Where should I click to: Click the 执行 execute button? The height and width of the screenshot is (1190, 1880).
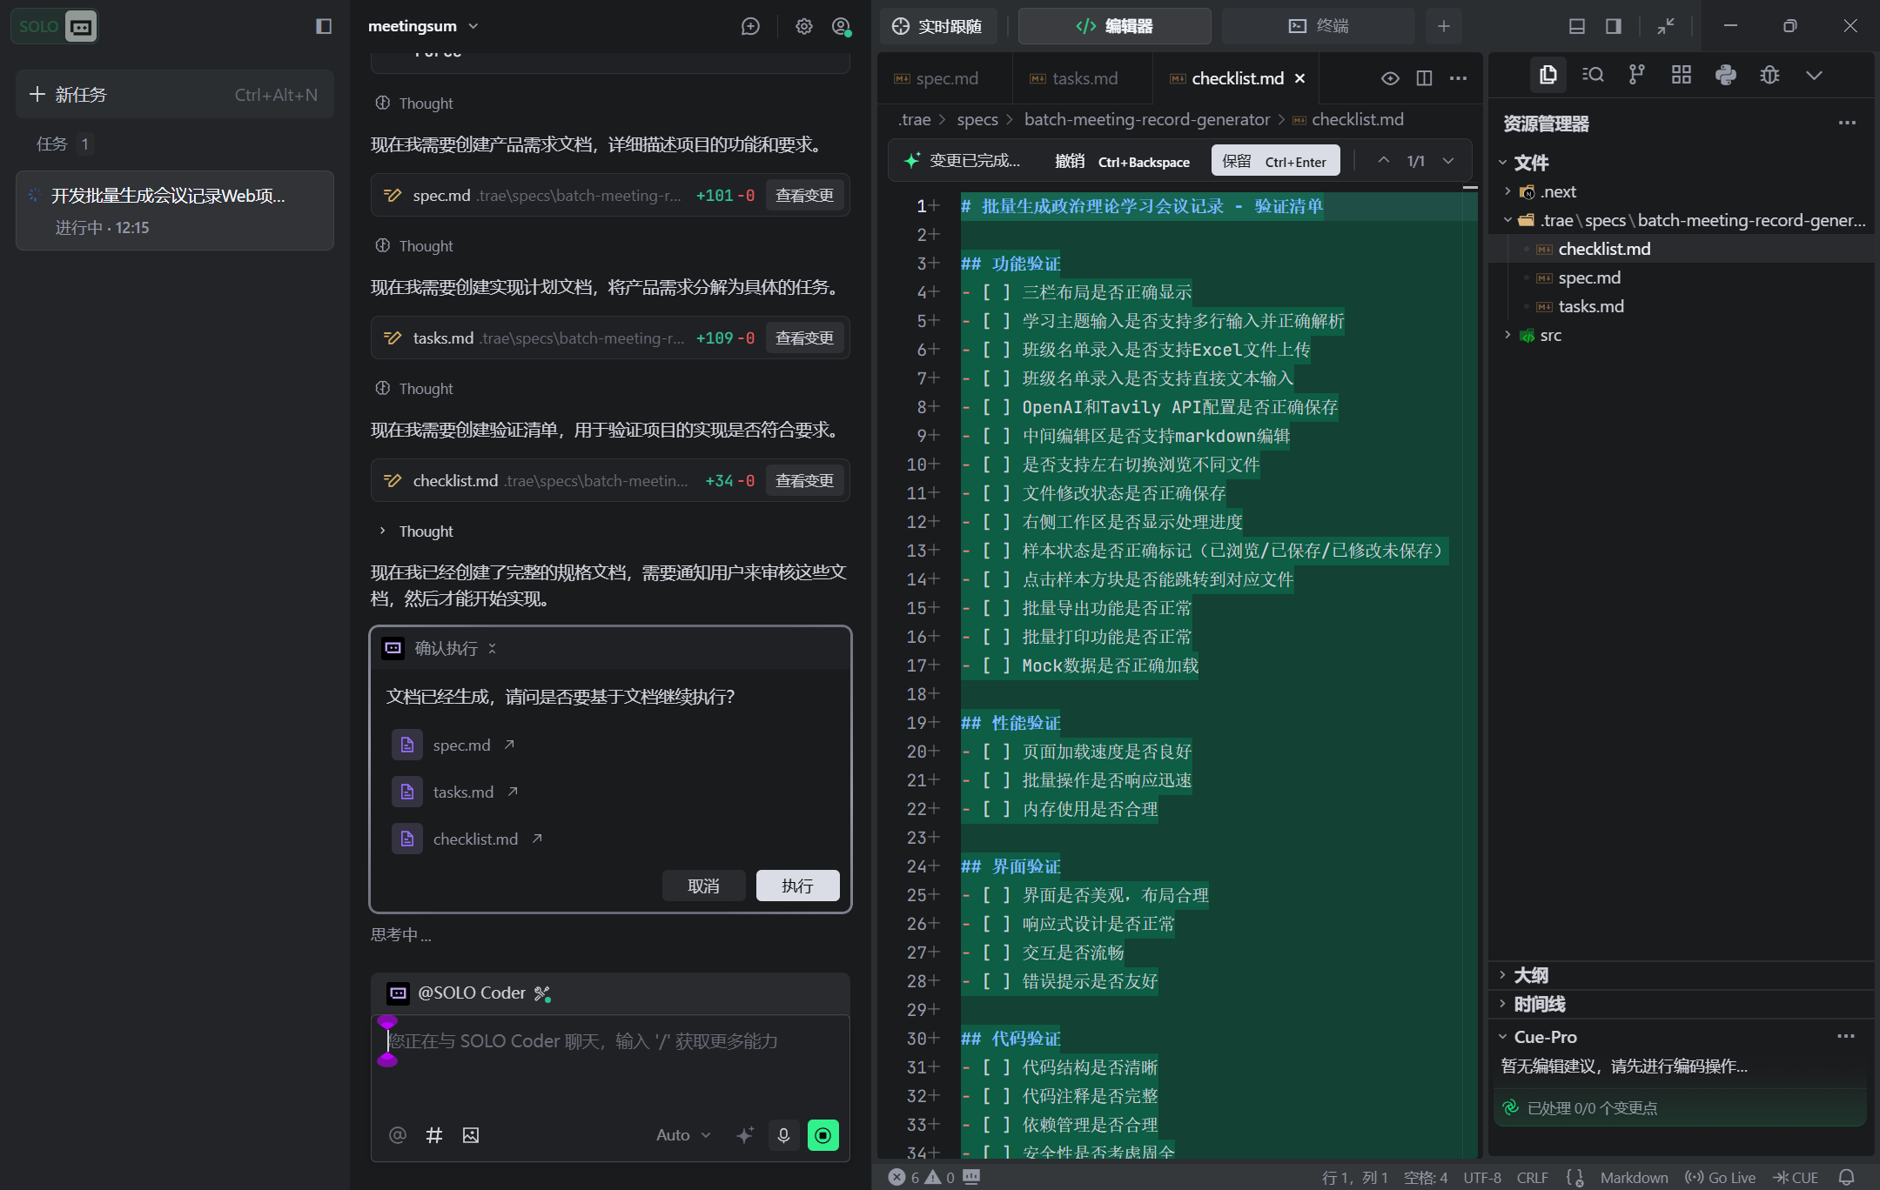[797, 886]
